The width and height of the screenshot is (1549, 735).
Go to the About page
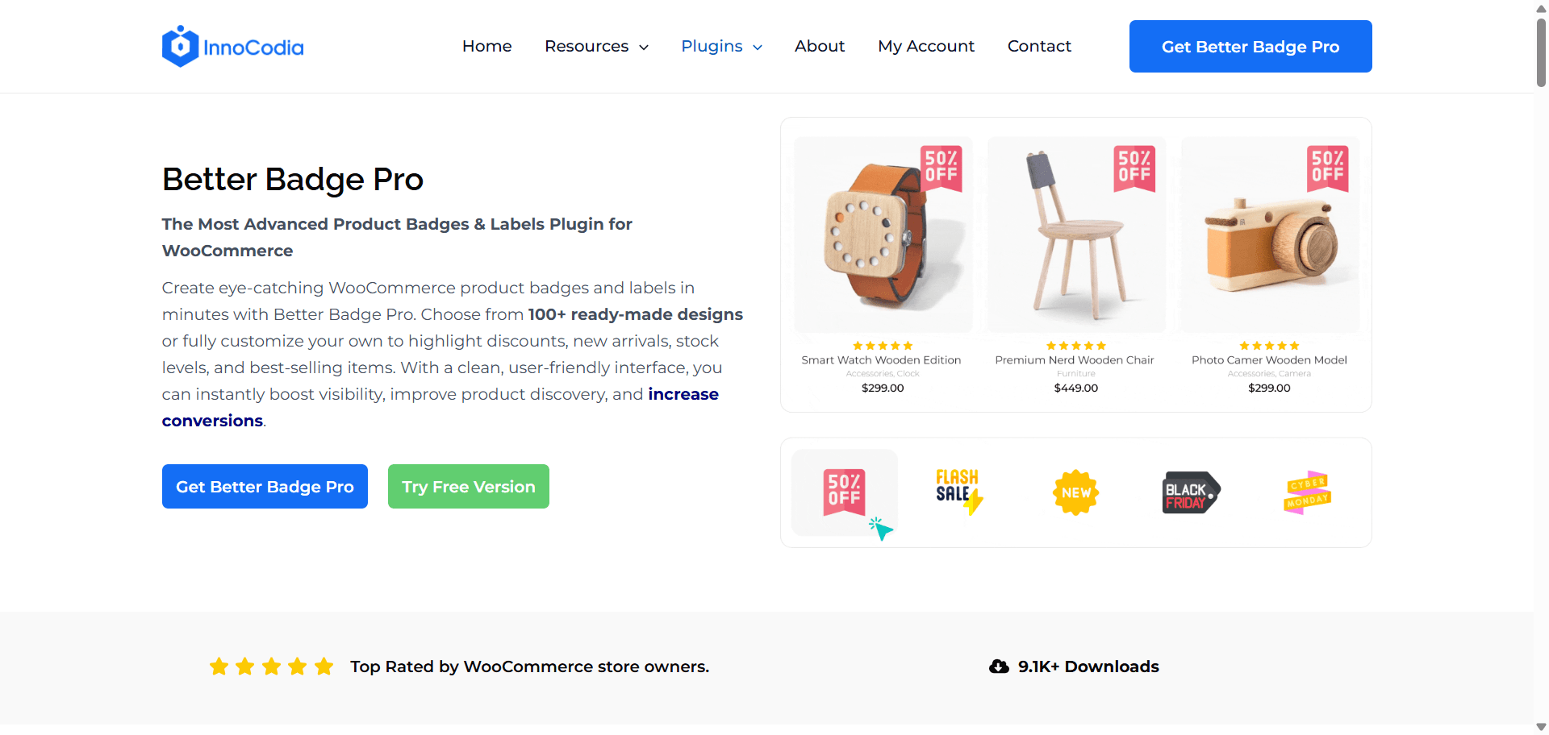pyautogui.click(x=820, y=46)
